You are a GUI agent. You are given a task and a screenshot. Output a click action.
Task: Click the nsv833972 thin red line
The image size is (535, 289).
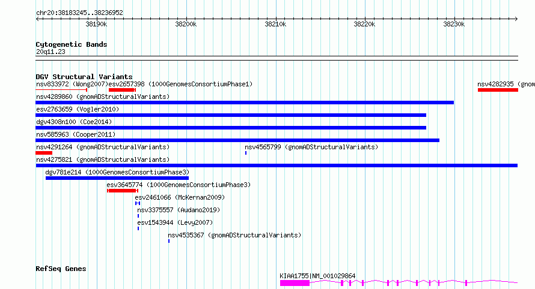61,90
